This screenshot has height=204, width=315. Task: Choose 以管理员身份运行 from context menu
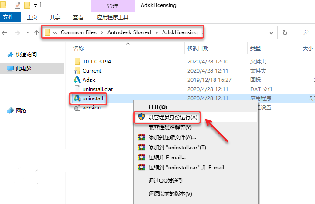pyautogui.click(x=173, y=117)
